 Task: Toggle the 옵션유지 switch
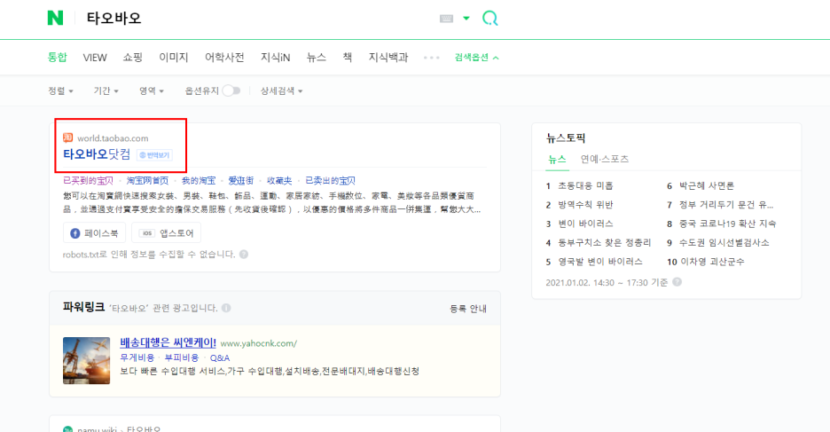coord(231,91)
